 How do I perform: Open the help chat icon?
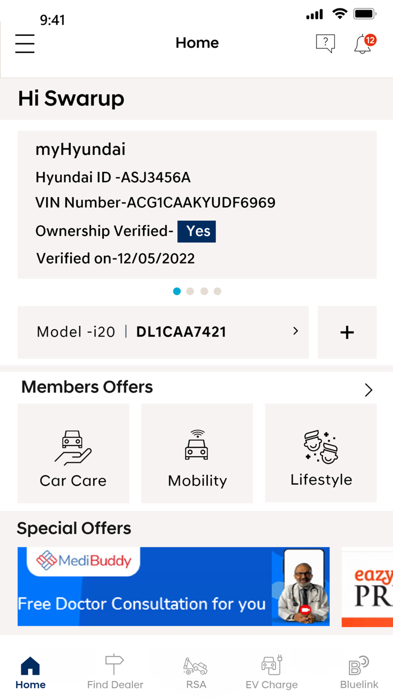pos(326,44)
